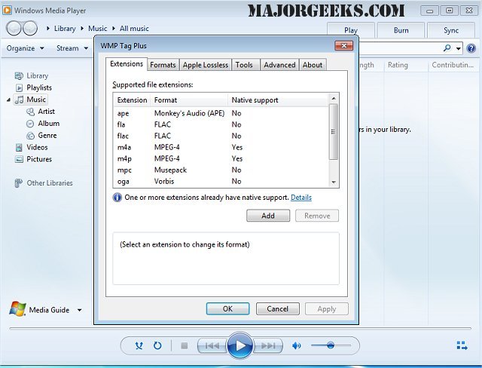Open Pictures in the navigation pane
The height and width of the screenshot is (368, 482).
tap(33, 159)
